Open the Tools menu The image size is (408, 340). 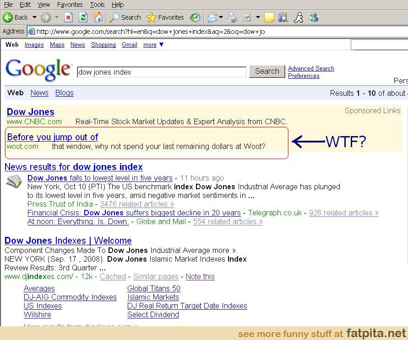coord(97,5)
